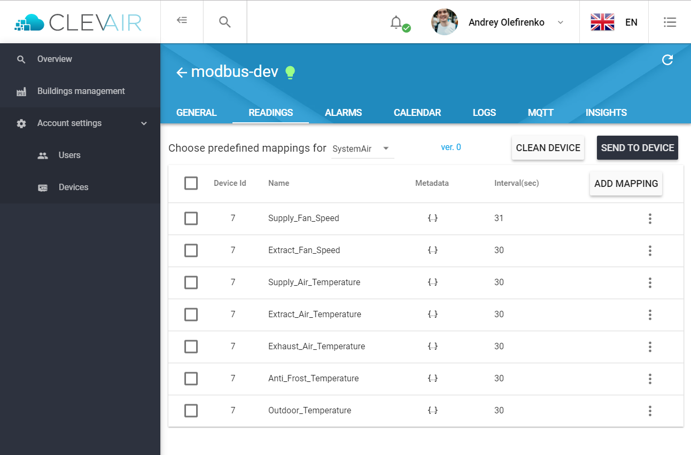
Task: Go back using the arrow beside modbus-dev
Action: [182, 73]
